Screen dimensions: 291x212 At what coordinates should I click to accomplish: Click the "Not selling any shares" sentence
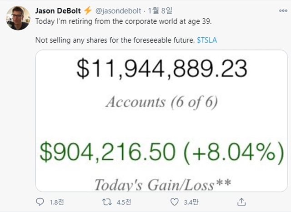click(115, 41)
